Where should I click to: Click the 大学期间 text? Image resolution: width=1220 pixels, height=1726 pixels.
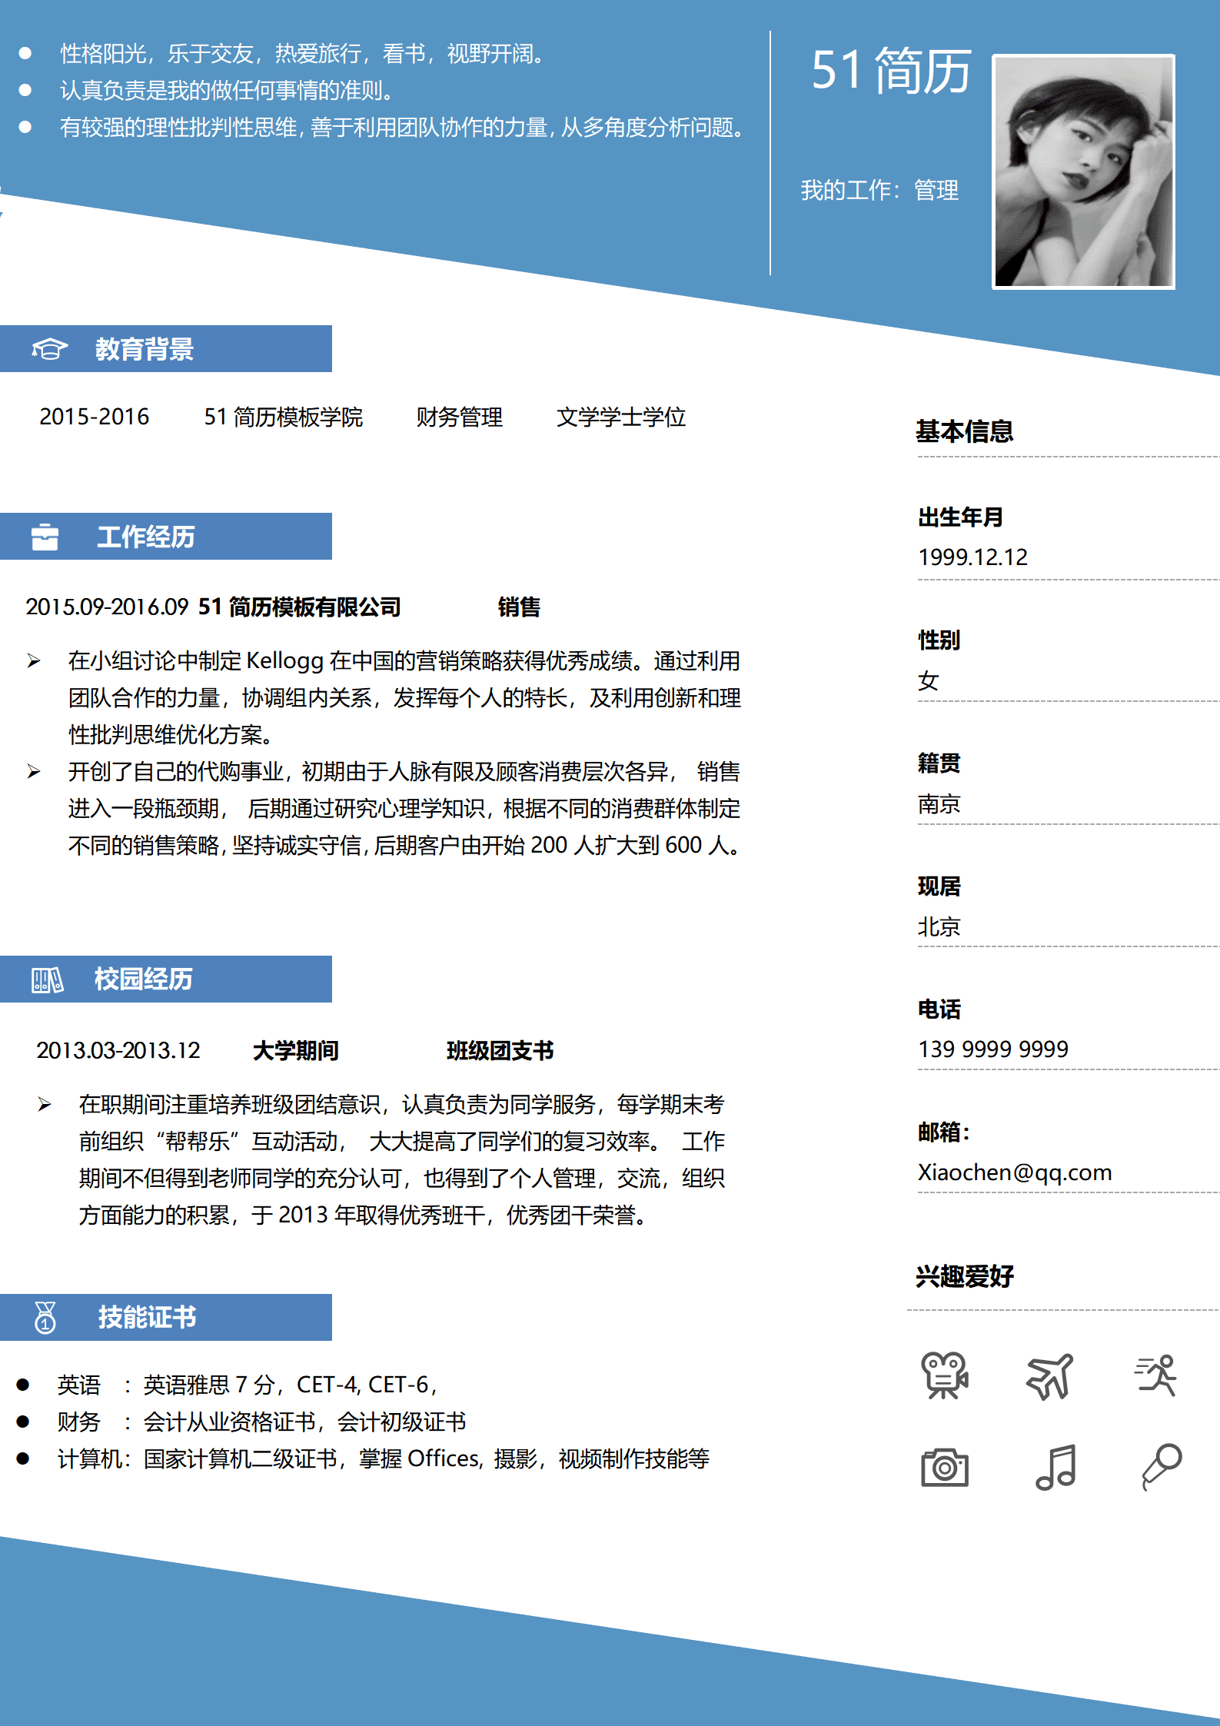296,1050
